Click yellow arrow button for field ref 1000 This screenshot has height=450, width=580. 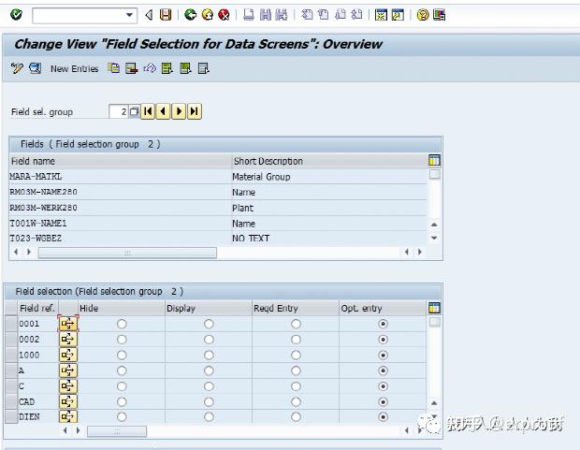[68, 355]
